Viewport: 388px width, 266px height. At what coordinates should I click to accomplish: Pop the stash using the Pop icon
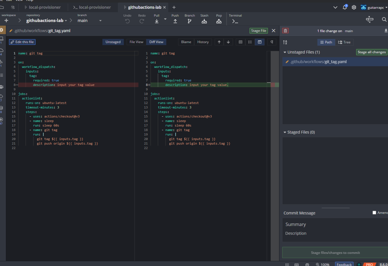(x=219, y=21)
